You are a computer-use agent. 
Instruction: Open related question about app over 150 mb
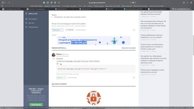click(x=153, y=25)
